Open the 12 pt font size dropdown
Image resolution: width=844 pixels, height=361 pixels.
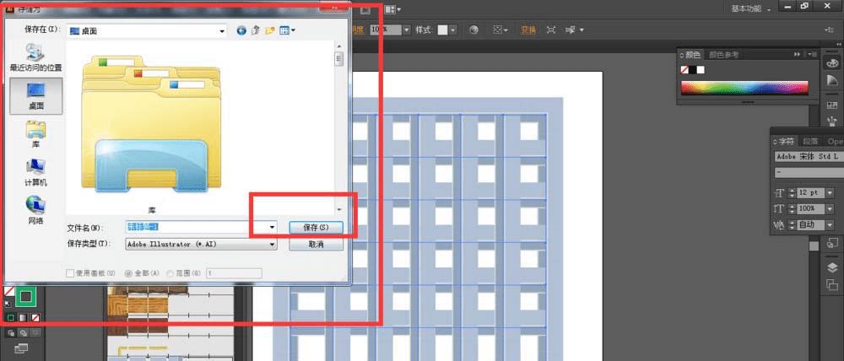tap(830, 192)
